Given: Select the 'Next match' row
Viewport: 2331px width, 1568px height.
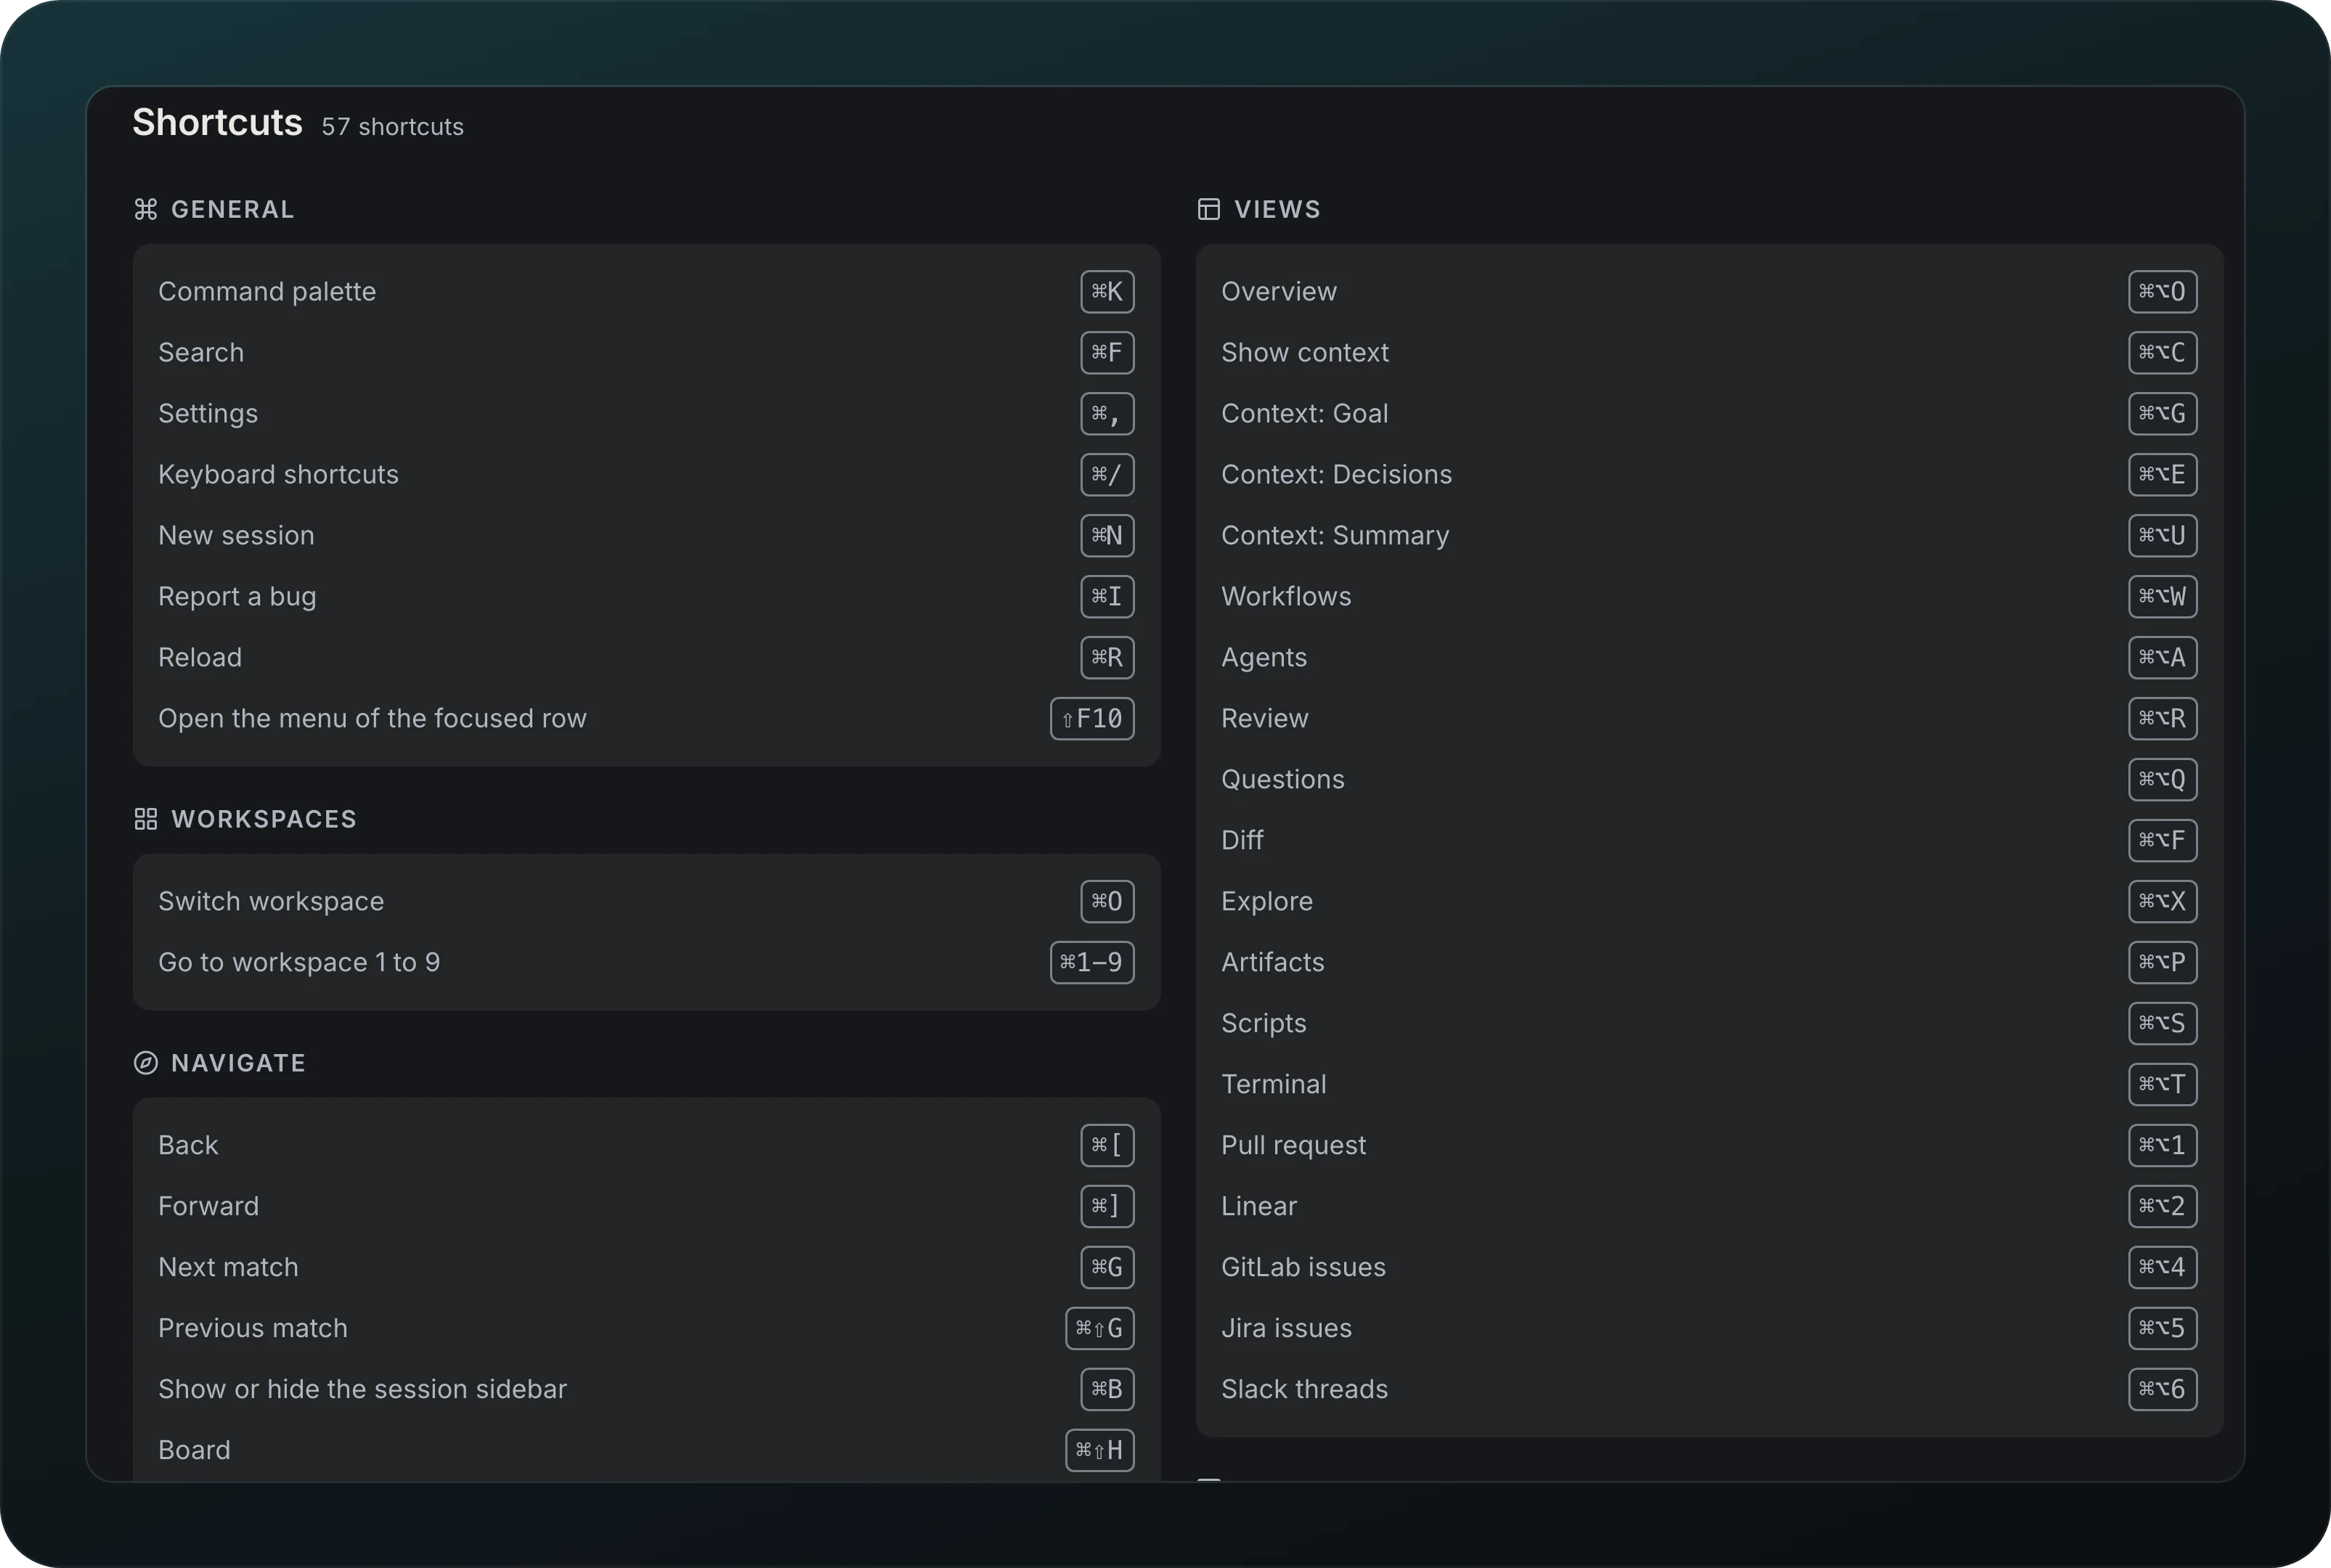Looking at the screenshot, I should point(646,1267).
